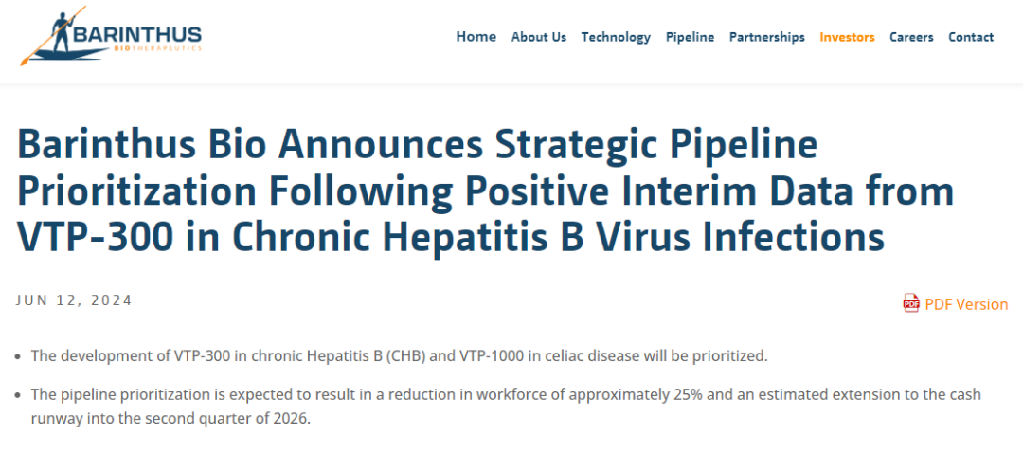Go to the Home page
This screenshot has height=454, width=1023.
pos(476,37)
